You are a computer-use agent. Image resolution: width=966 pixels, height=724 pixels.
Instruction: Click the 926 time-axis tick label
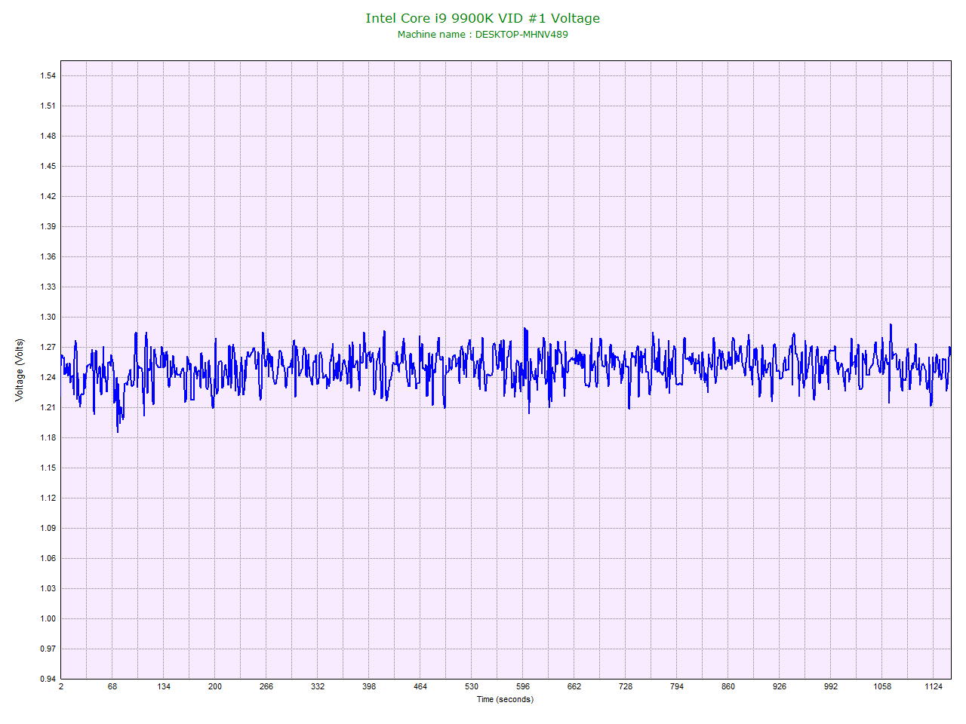click(x=780, y=686)
